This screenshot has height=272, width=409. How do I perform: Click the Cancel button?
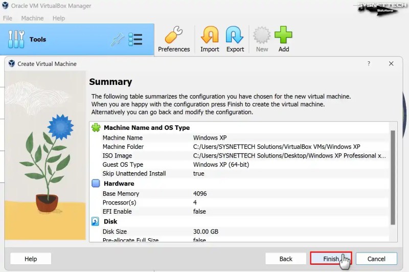[x=376, y=259]
